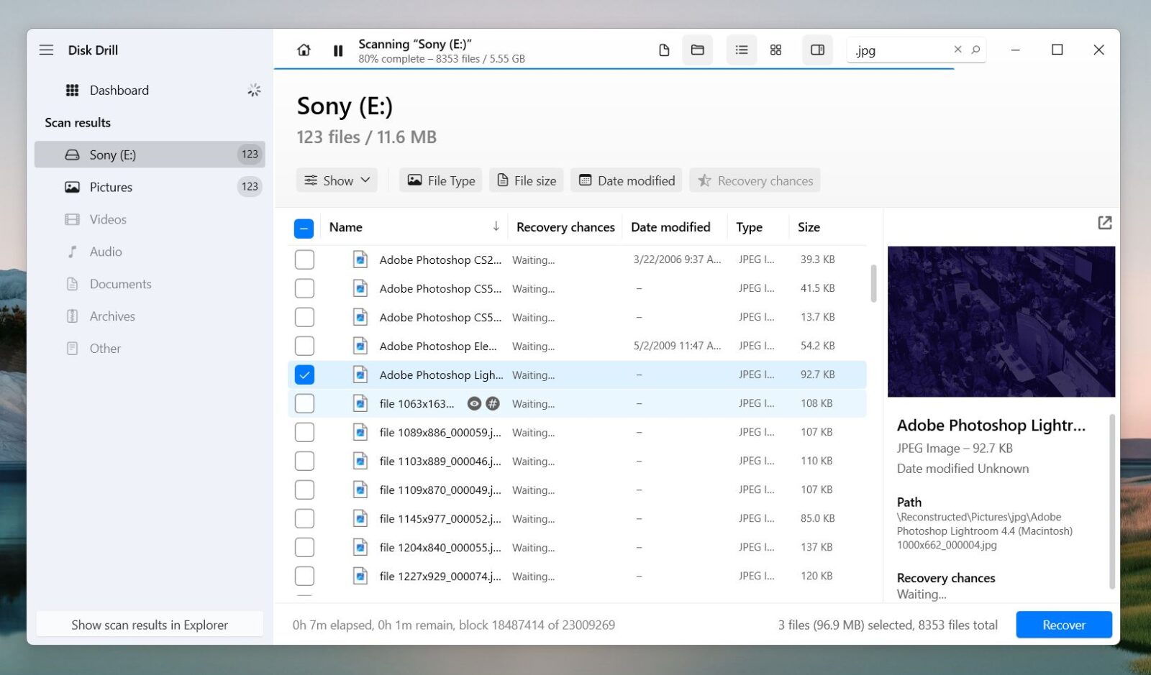Toggle the preview panel icon
The image size is (1151, 675).
(x=817, y=50)
